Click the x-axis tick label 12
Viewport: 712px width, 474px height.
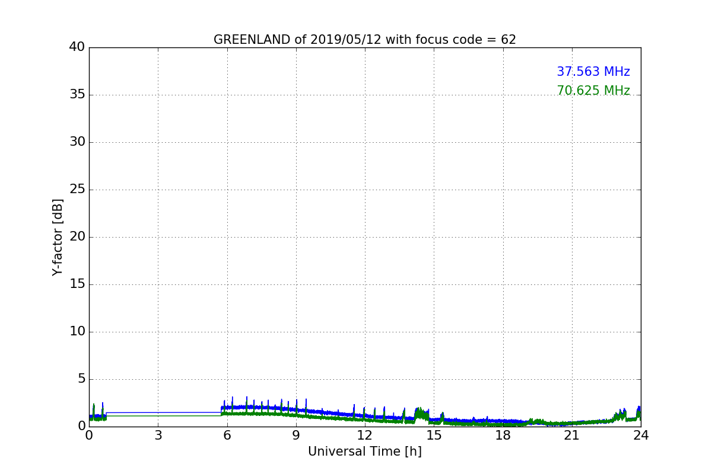click(365, 435)
